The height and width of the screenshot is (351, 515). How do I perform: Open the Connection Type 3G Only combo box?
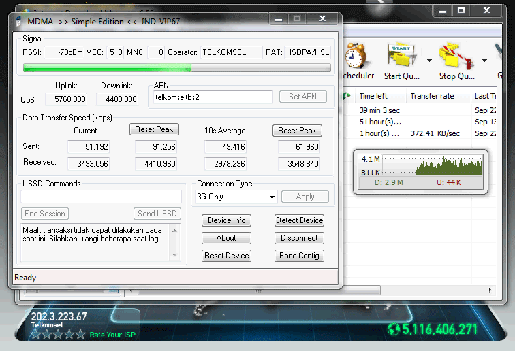click(236, 197)
